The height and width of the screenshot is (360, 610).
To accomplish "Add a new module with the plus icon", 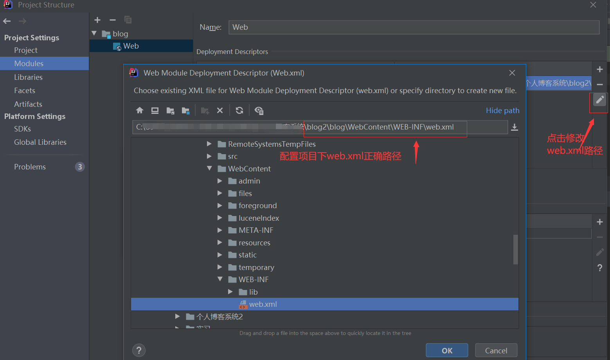I will pos(97,20).
